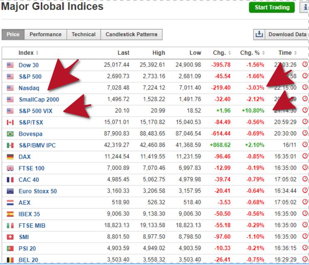Open the CAC 40 link
The width and height of the screenshot is (309, 265).
29,179
